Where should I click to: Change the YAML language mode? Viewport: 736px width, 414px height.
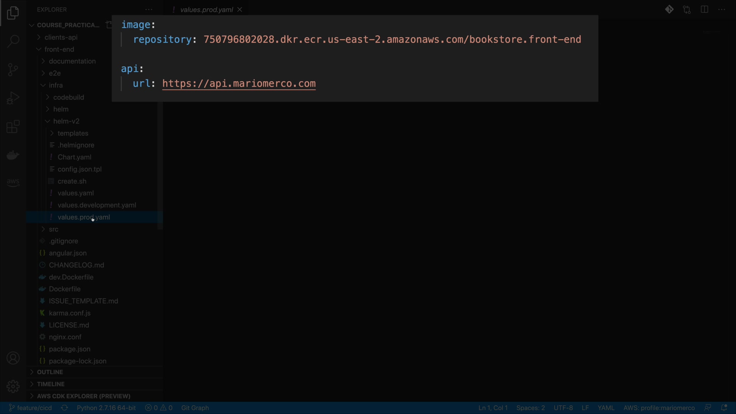(606, 408)
